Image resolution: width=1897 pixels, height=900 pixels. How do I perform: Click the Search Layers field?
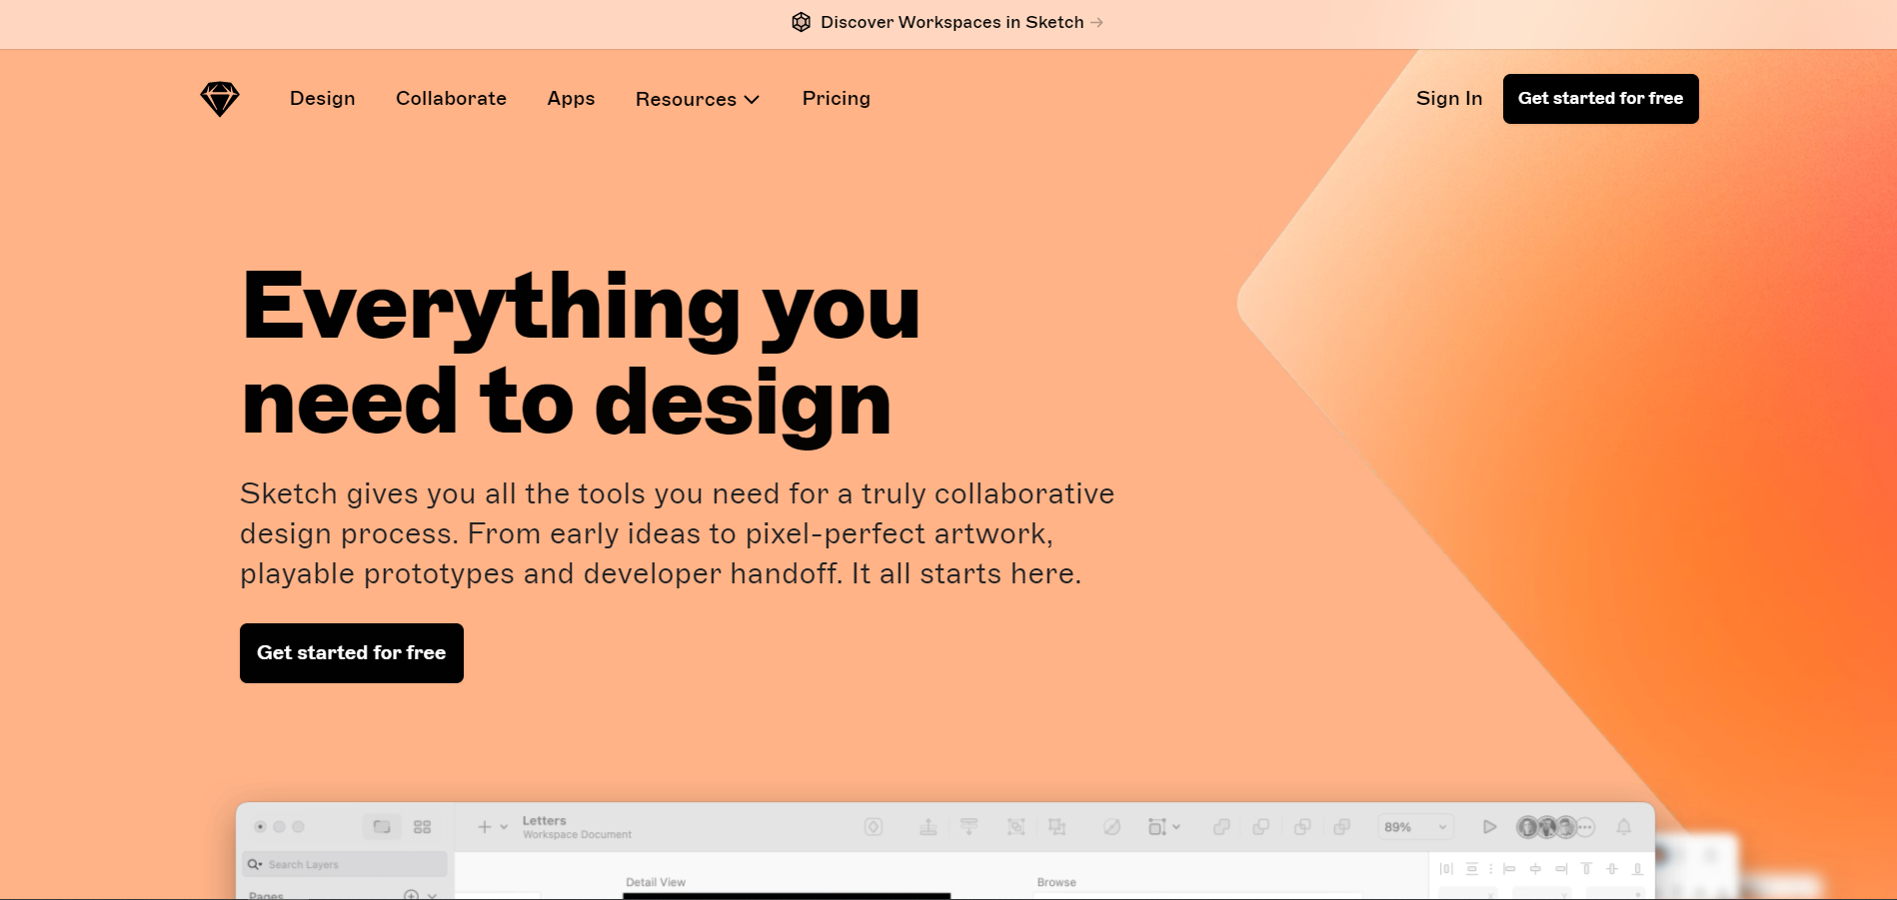(x=345, y=865)
